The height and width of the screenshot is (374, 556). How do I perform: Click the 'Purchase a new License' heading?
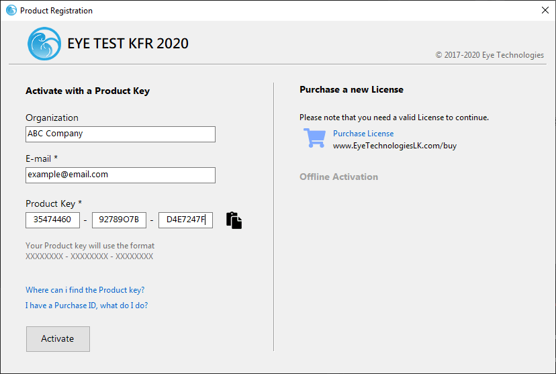pos(351,90)
